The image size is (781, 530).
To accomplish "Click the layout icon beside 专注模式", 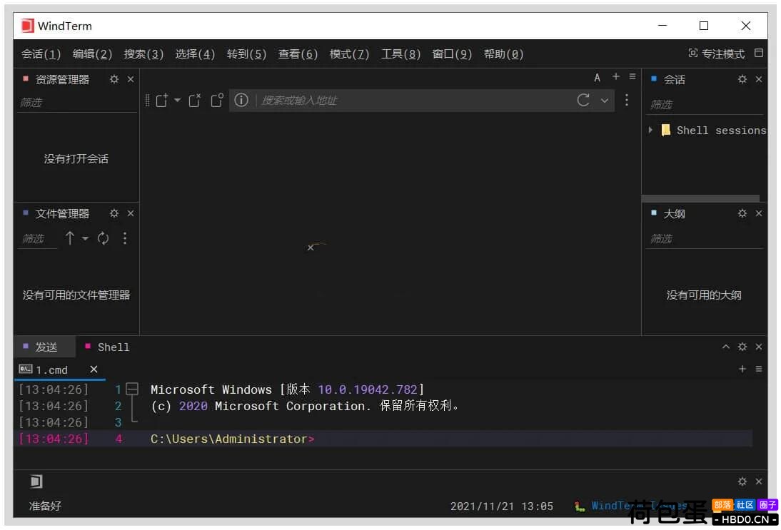I will coord(759,53).
